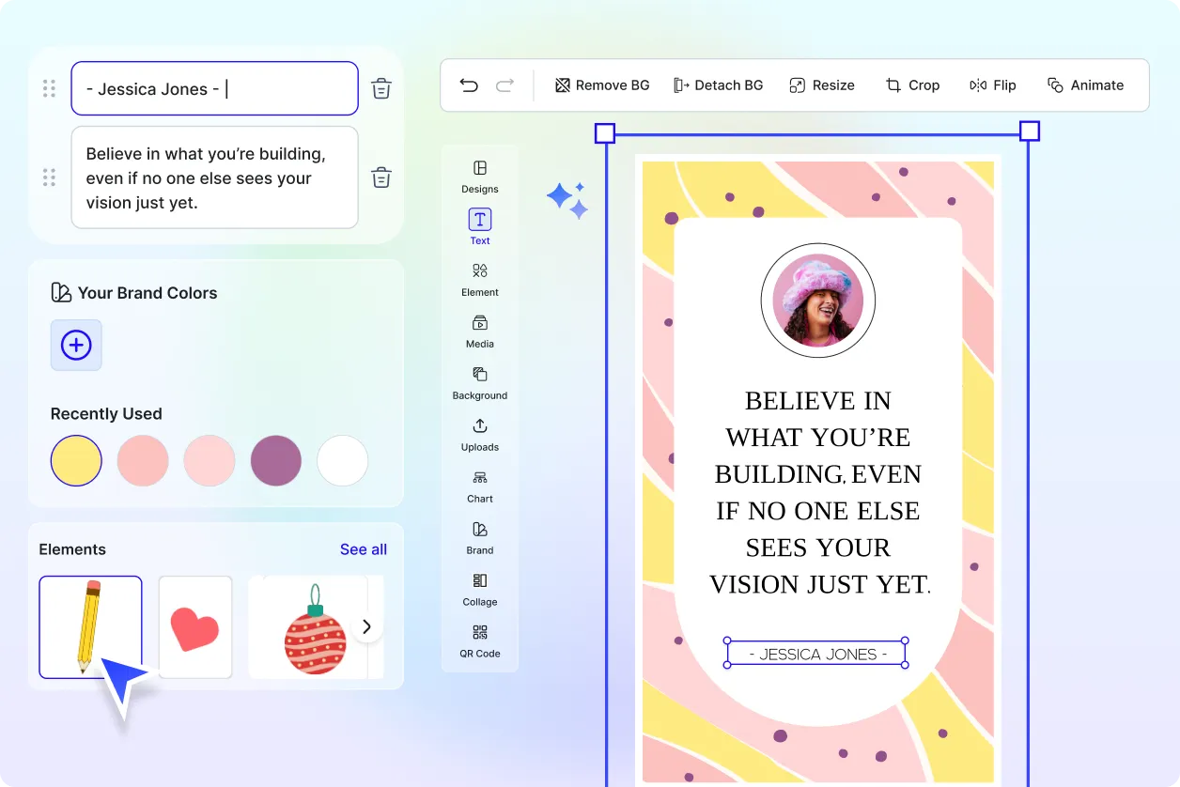
Task: Open the Element sidebar panel
Action: coord(480,279)
